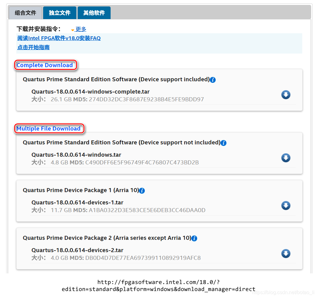Click the fpgasoftware.intel.com URL caption

click(x=158, y=285)
